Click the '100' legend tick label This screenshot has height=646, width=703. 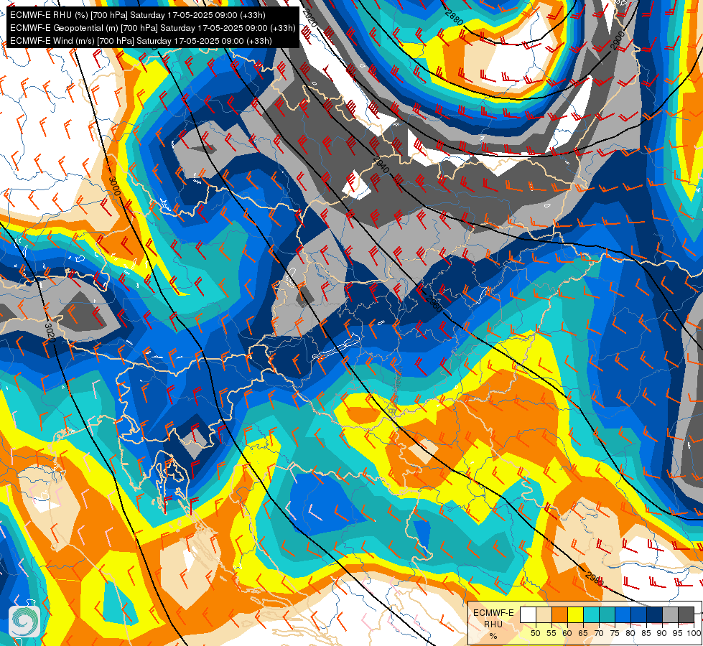pyautogui.click(x=693, y=633)
